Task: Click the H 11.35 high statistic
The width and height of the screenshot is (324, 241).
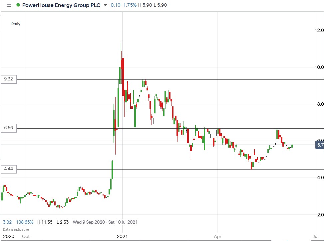Action: coord(44,222)
